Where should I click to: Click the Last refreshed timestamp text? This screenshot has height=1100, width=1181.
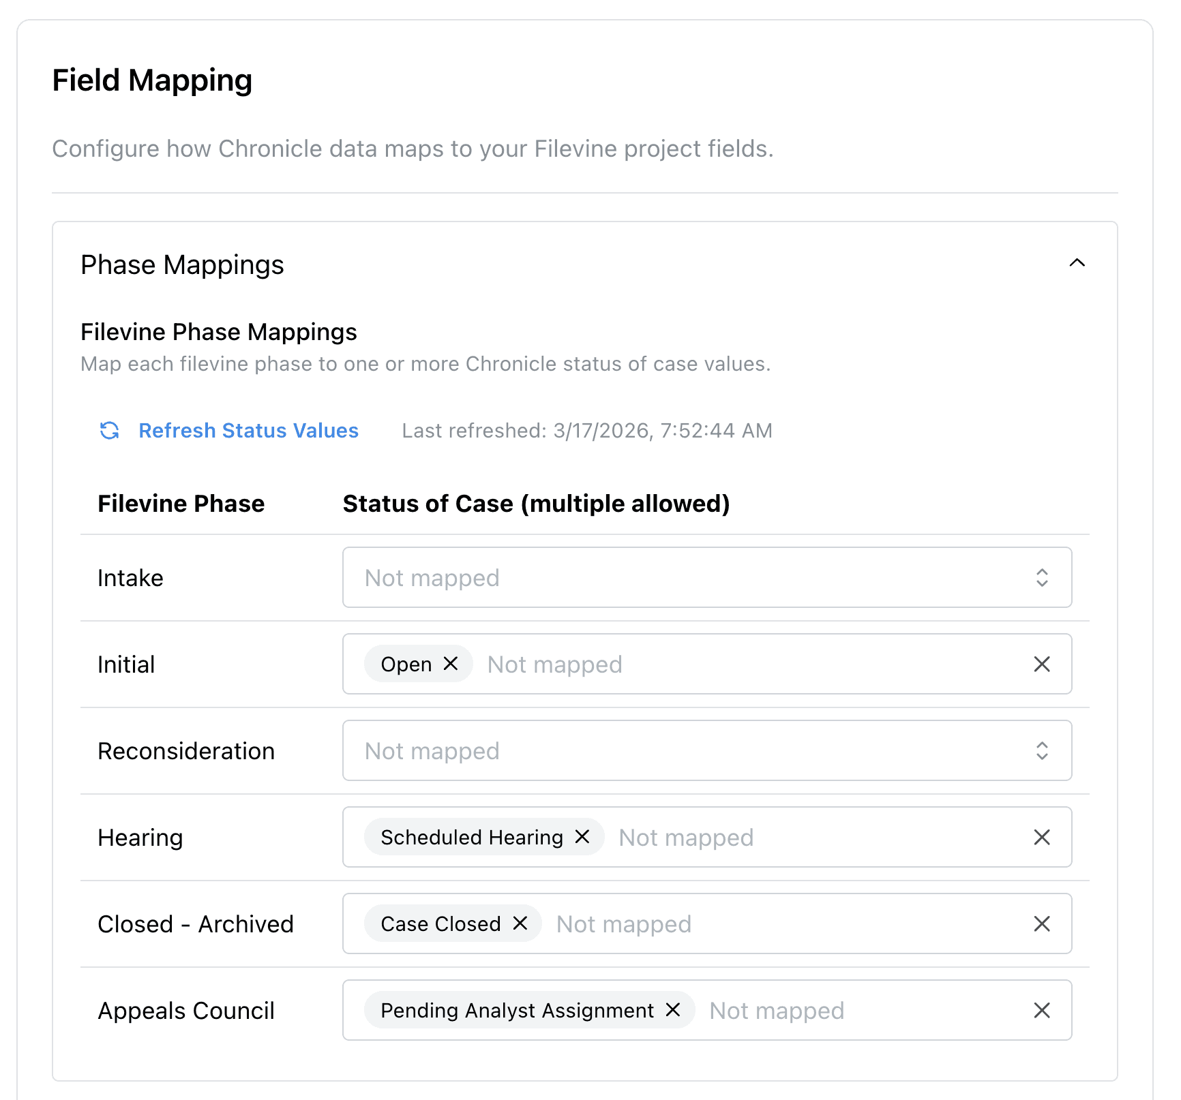(586, 431)
